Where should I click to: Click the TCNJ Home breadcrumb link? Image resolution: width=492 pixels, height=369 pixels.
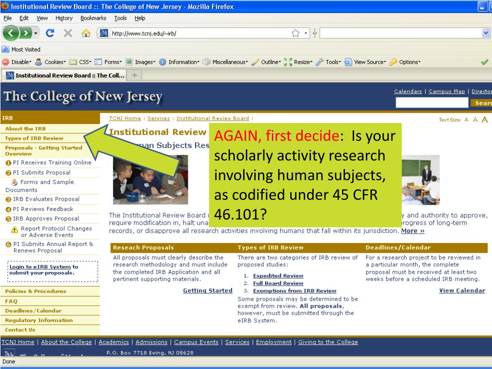[x=125, y=118]
